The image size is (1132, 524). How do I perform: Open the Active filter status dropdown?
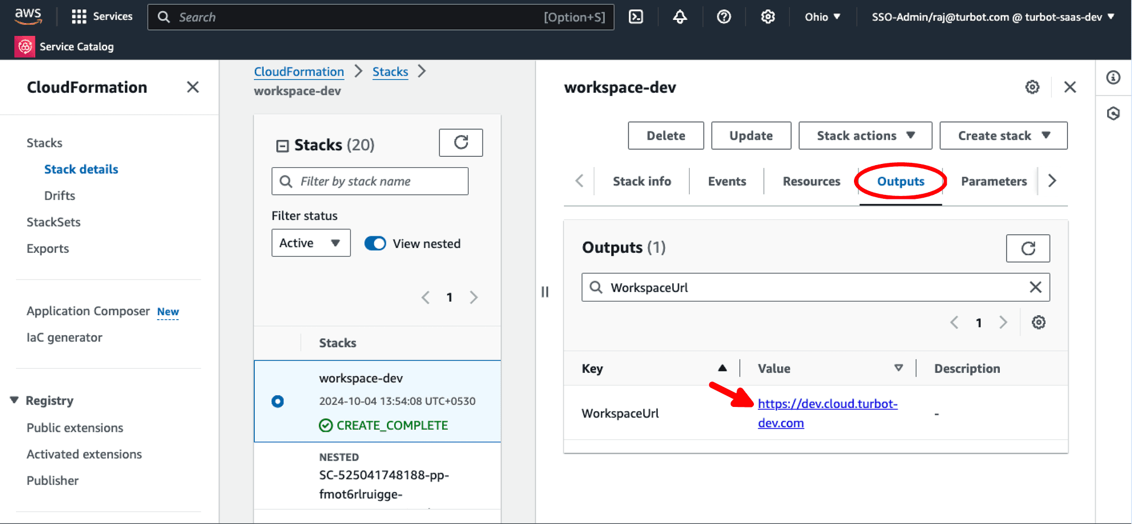[x=311, y=243]
